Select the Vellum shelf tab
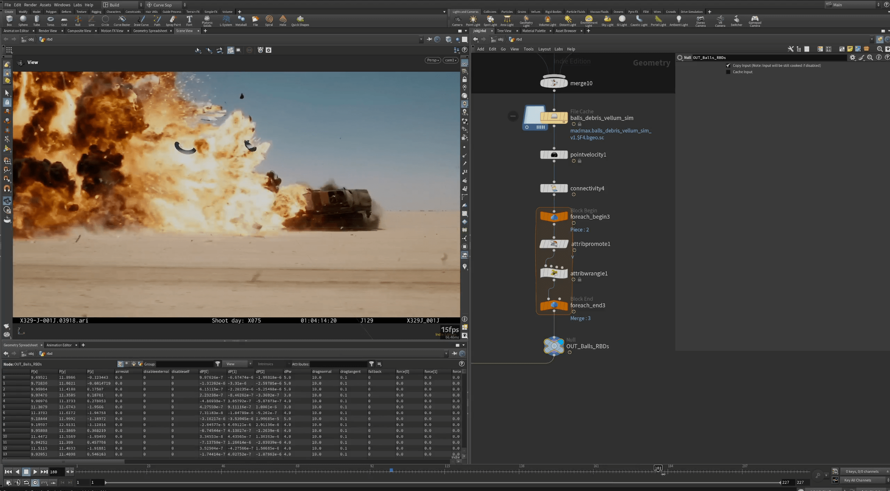 coord(535,12)
